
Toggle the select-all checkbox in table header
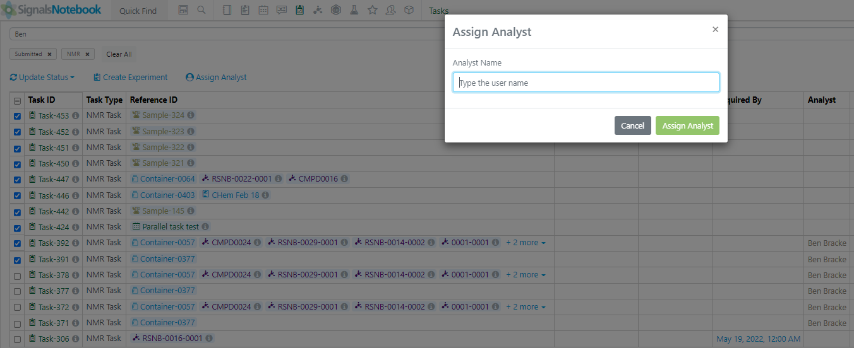(x=17, y=101)
